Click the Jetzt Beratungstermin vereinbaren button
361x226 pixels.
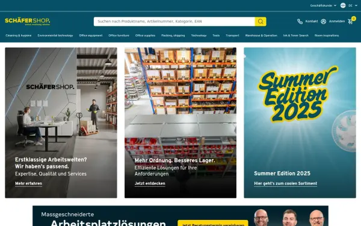click(x=213, y=223)
